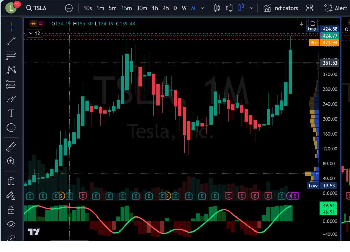350x252 pixels.
Task: Select the crosshair cursor tool
Action: [x=11, y=27]
